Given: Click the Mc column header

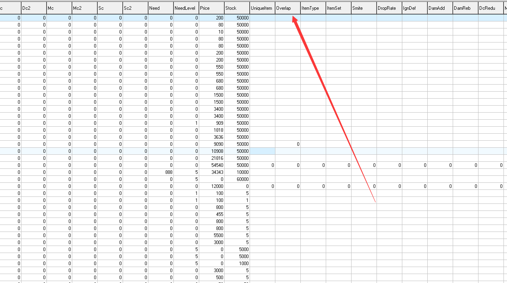Looking at the screenshot, I should pos(59,8).
